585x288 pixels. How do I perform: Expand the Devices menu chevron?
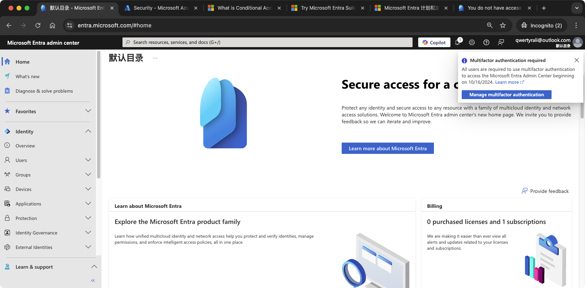[x=88, y=189]
